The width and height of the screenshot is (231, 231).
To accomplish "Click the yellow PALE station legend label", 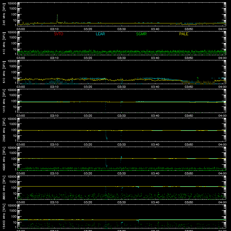I will [x=184, y=34].
